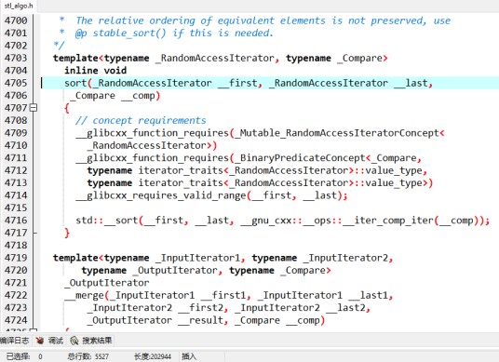The height and width of the screenshot is (362, 499).
Task: Click '__merge(' on line 4722
Action: point(87,296)
